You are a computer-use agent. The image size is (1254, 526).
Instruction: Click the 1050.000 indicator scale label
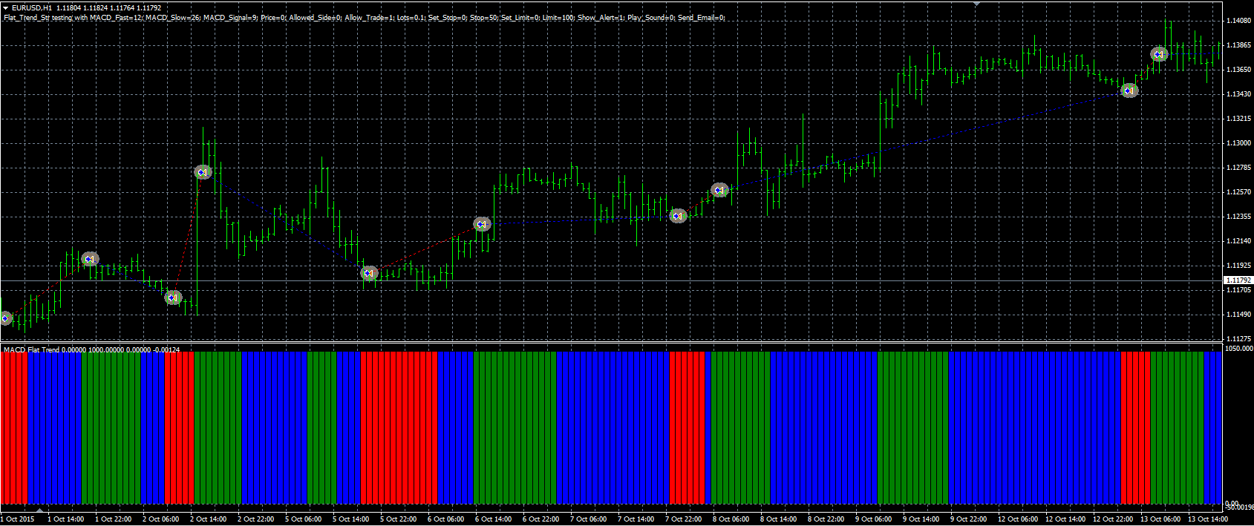tap(1238, 349)
